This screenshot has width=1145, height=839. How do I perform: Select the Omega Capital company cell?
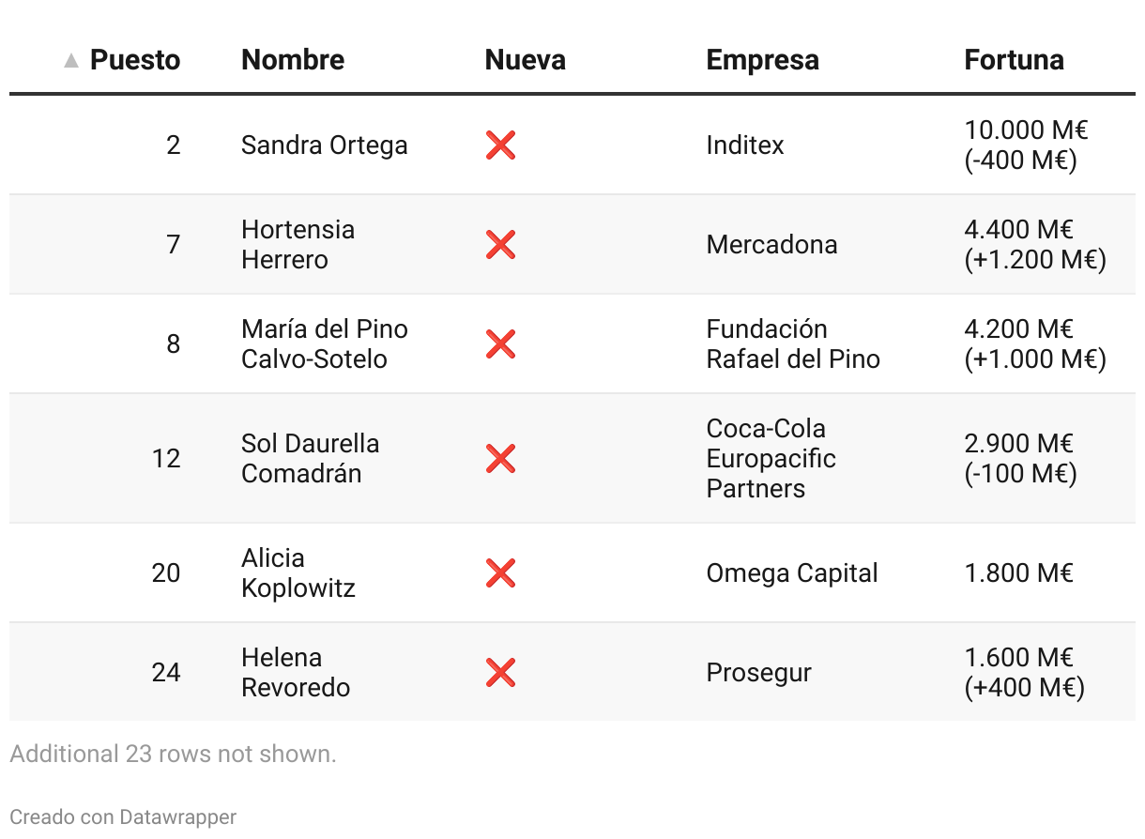click(791, 573)
